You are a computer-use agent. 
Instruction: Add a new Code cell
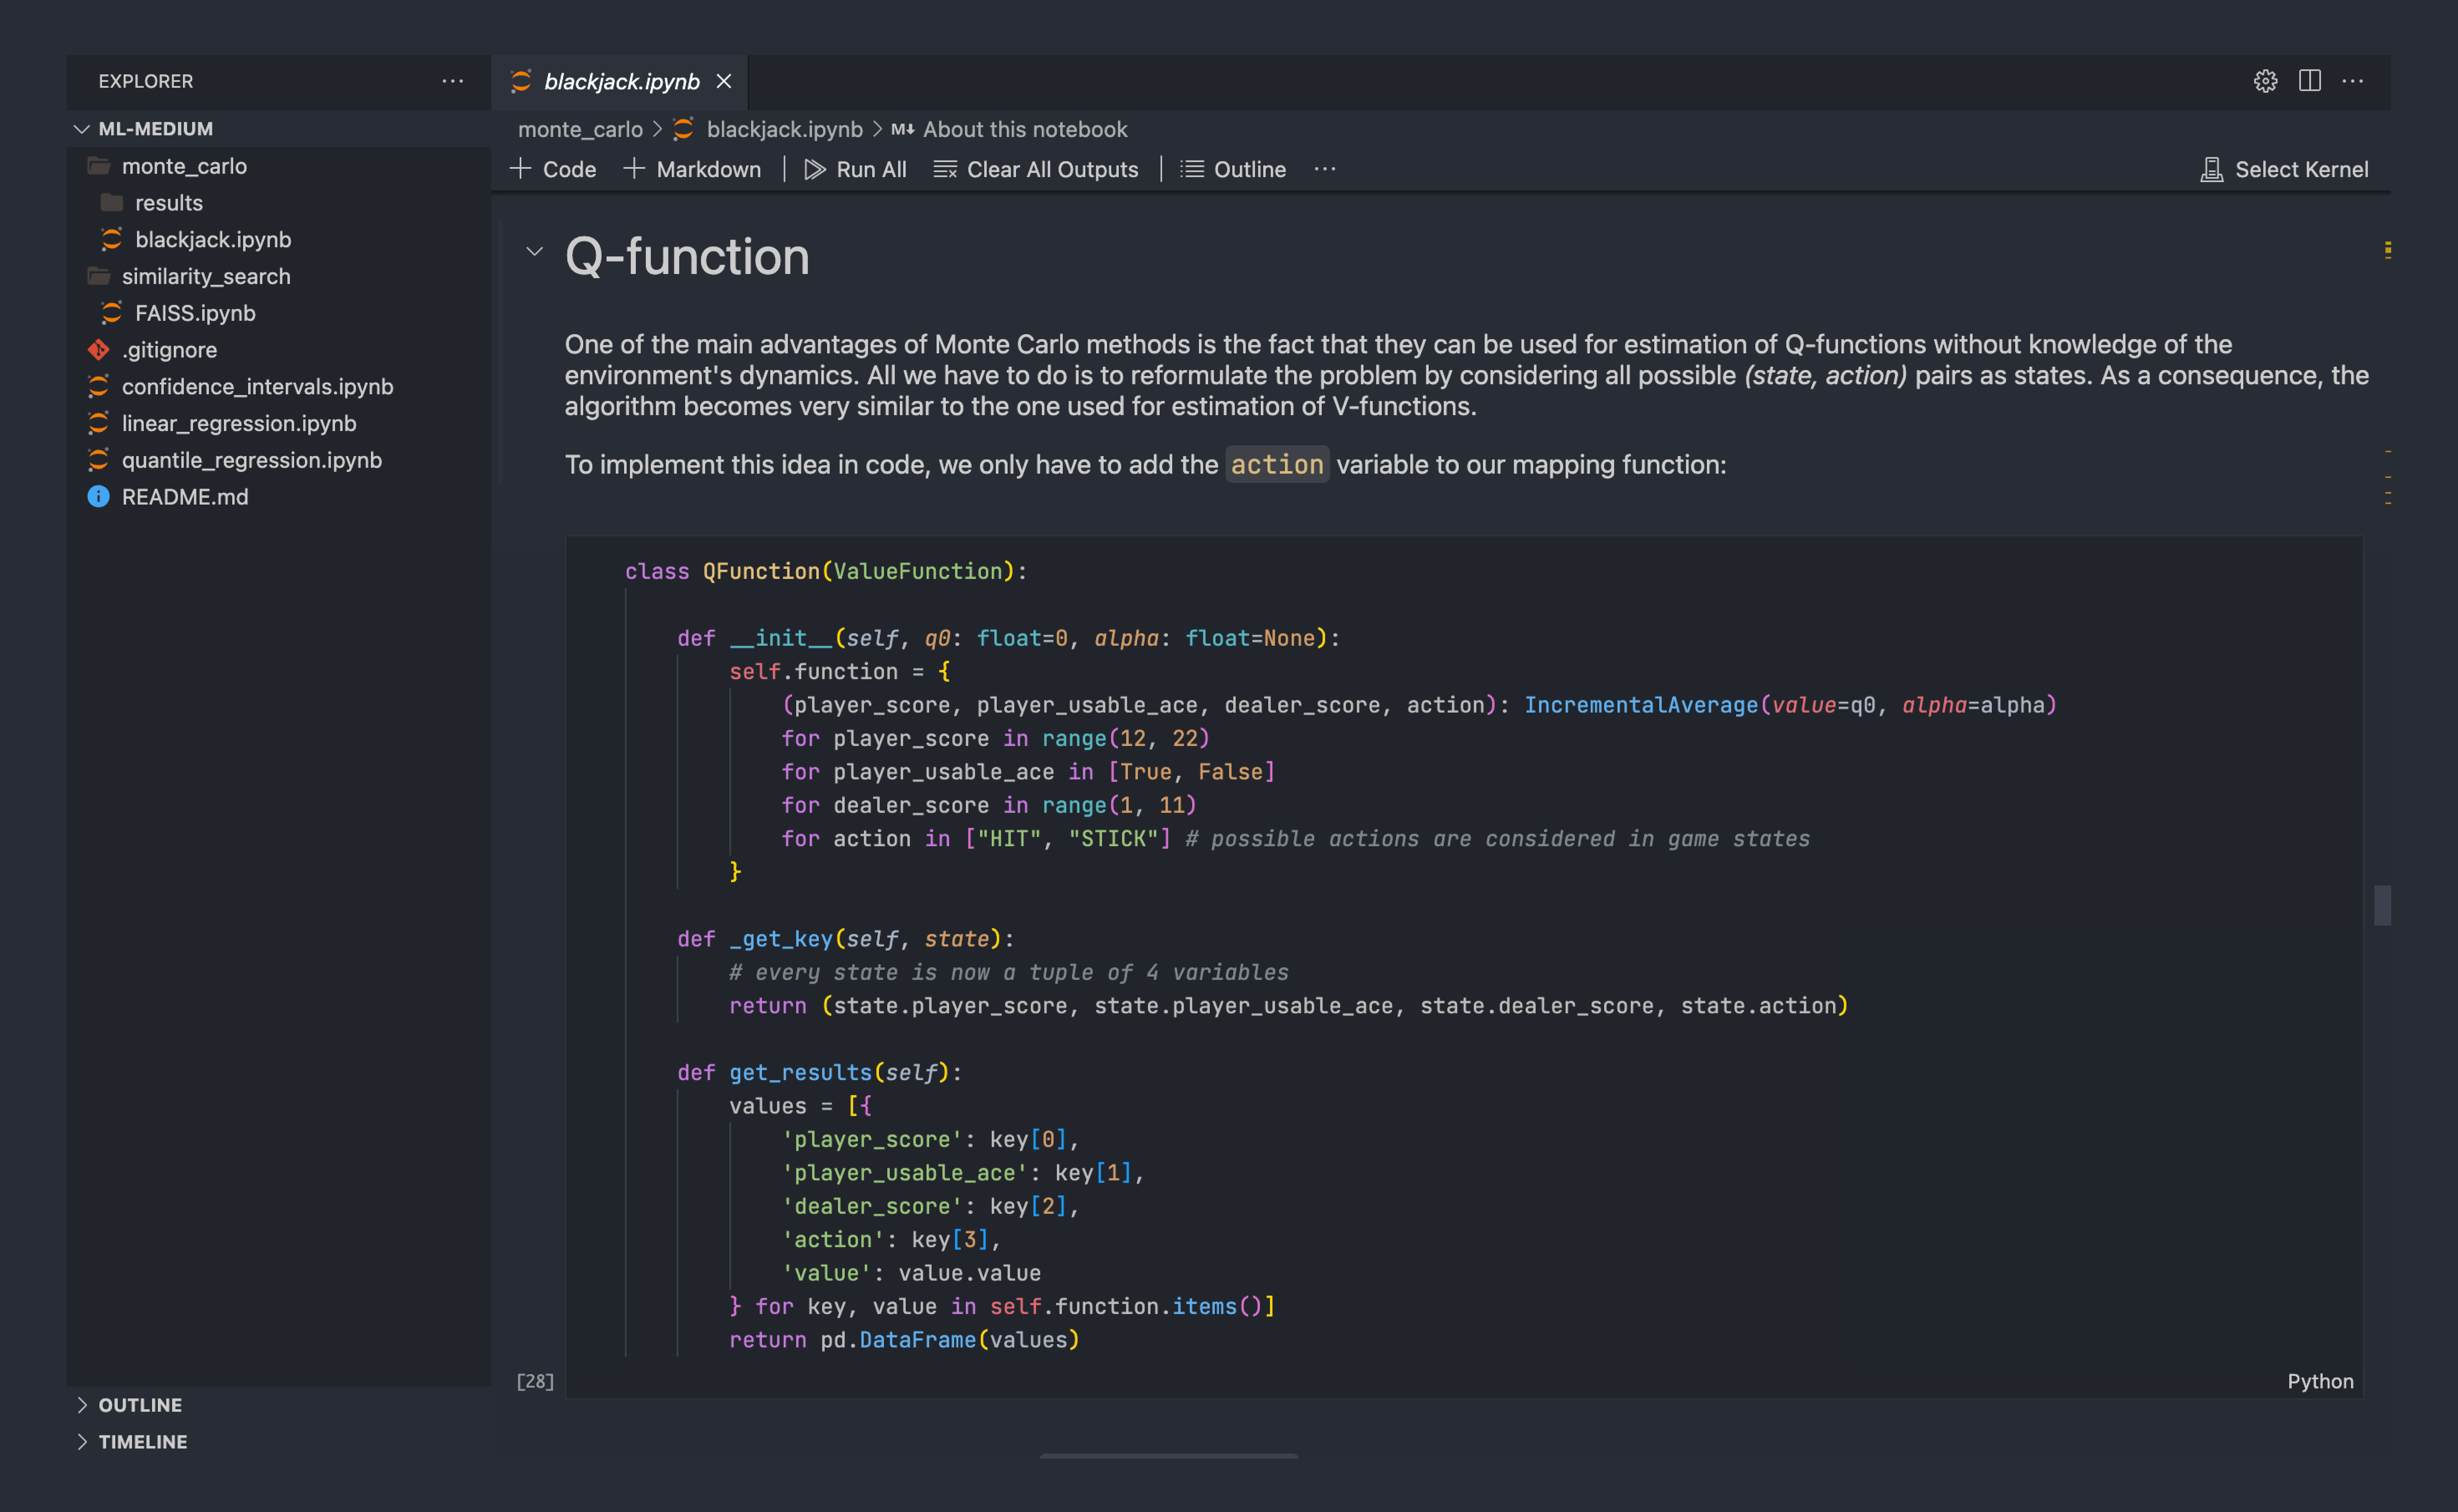553,169
